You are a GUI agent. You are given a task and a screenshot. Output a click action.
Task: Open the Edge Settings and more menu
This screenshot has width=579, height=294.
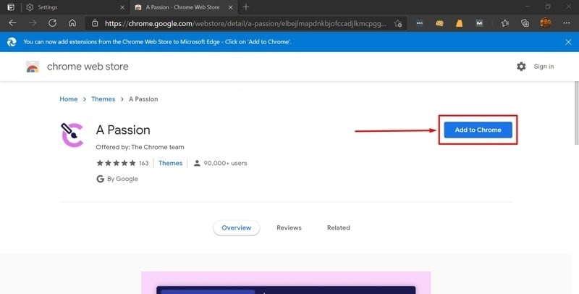(567, 23)
